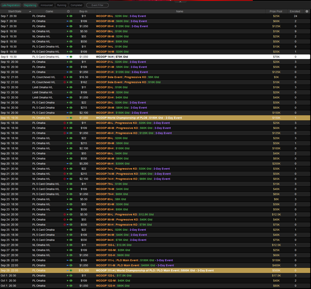Screen dimensions: 311x289
Task: Click the green chip icon in WCOOP 79-L row
Action: (x=71, y=184)
